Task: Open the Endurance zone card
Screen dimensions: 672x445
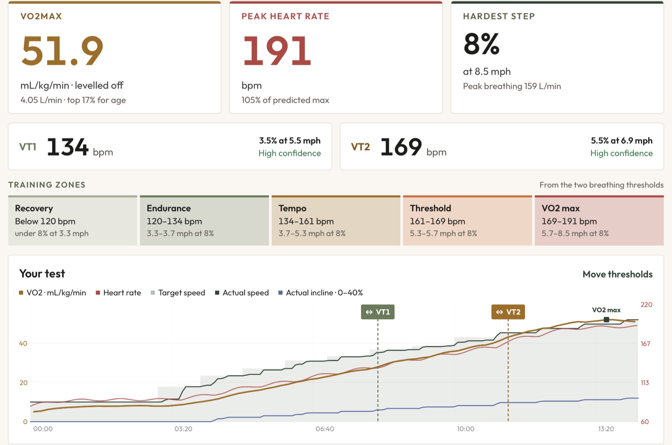Action: click(204, 220)
